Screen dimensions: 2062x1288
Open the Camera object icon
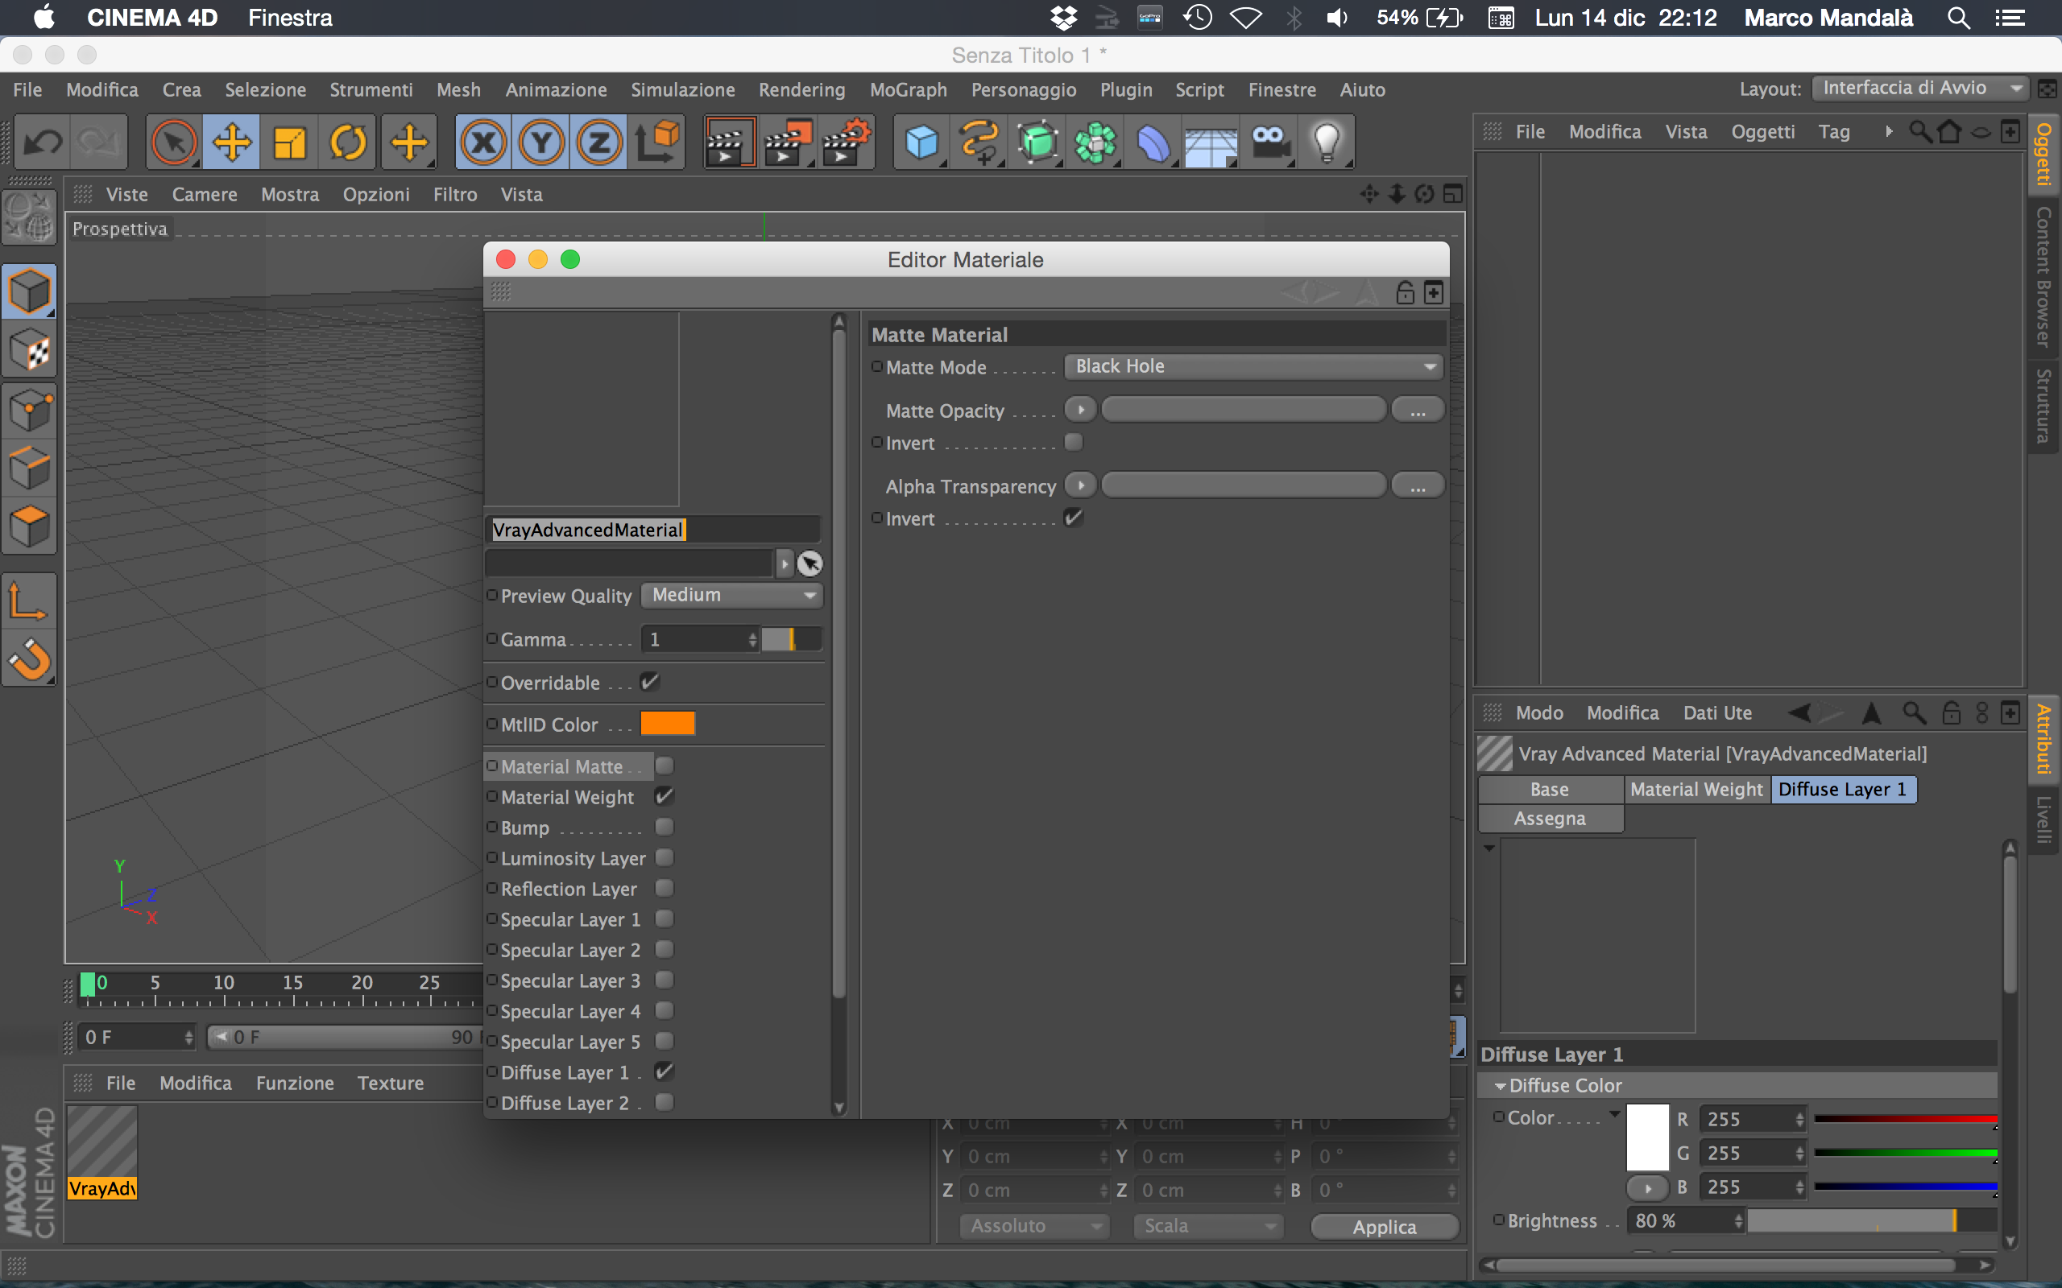pyautogui.click(x=1269, y=142)
